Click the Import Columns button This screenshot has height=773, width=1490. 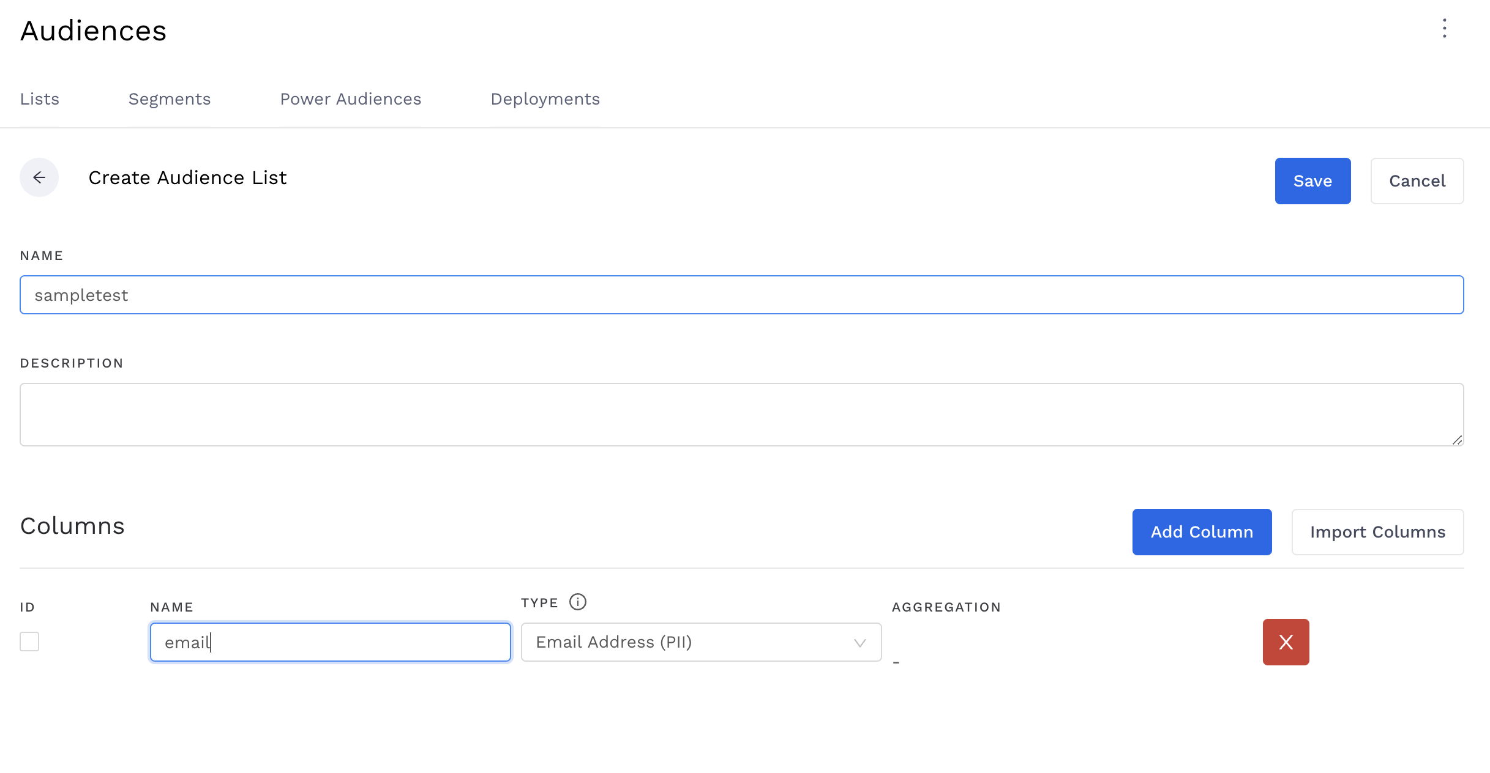click(x=1377, y=532)
